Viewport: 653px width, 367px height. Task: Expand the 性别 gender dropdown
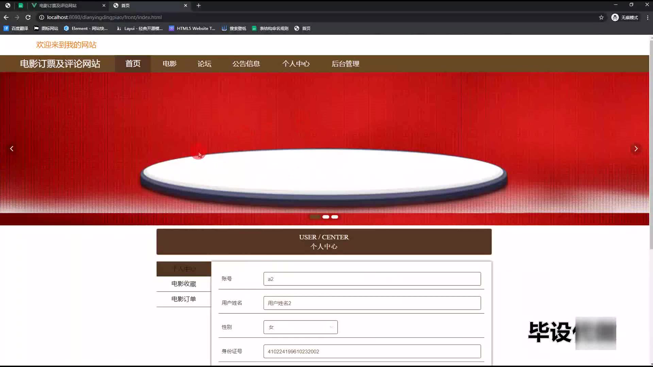[x=300, y=327]
